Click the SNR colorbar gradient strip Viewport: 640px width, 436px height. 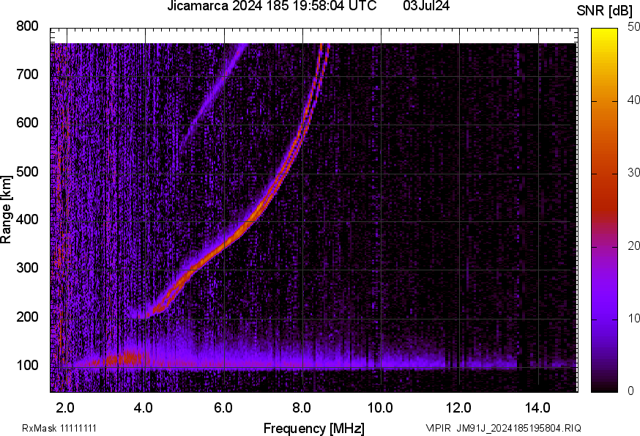[x=605, y=210]
